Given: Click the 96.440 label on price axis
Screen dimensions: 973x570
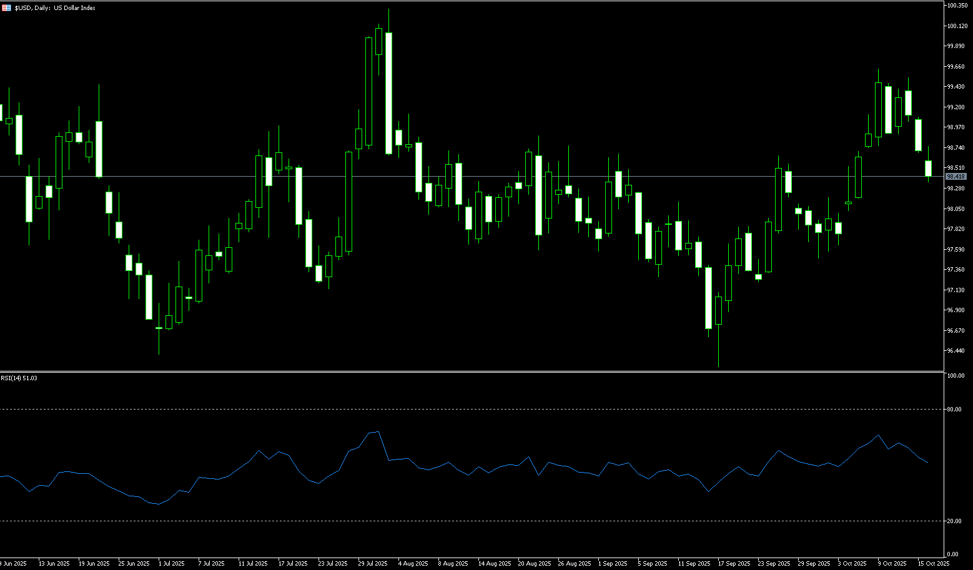Looking at the screenshot, I should coord(956,351).
